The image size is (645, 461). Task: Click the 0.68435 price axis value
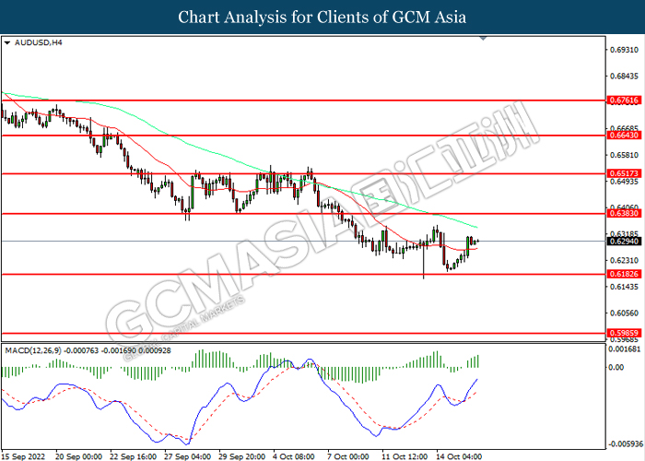(625, 77)
